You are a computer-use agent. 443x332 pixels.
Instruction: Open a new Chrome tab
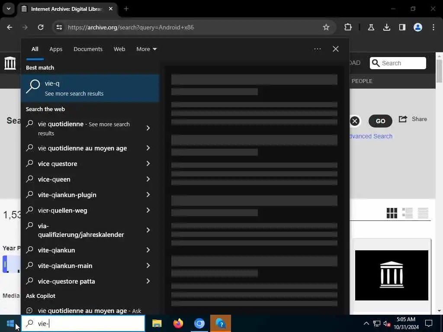[126, 9]
